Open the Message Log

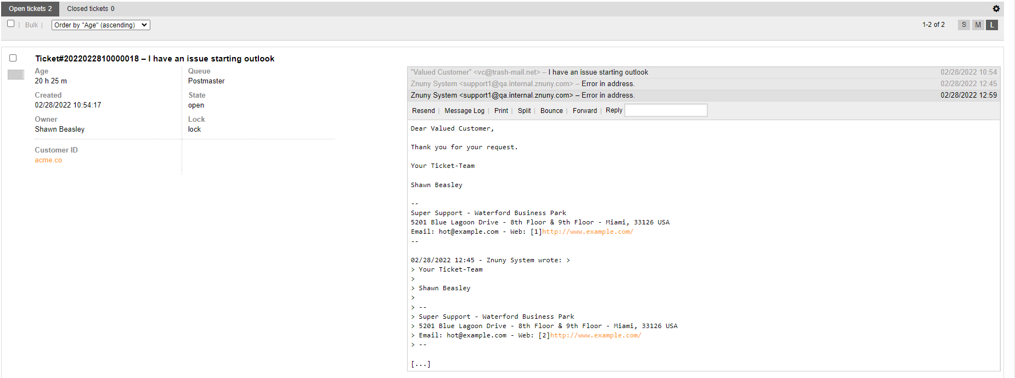click(464, 111)
